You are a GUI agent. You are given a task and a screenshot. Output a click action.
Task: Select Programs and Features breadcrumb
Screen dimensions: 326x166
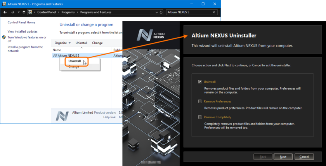coord(96,12)
